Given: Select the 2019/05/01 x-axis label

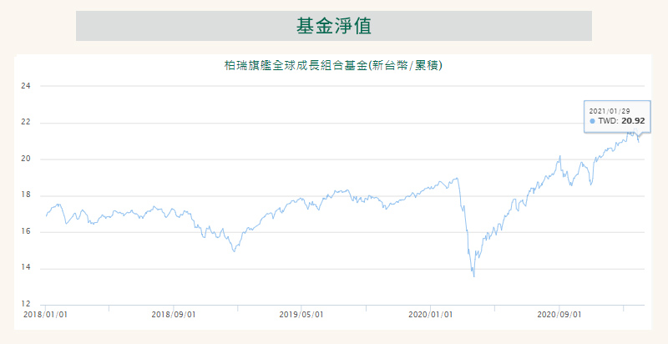Looking at the screenshot, I should coord(302,315).
